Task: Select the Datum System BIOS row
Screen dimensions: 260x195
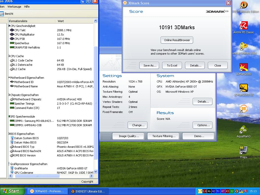Action: click(x=51, y=138)
